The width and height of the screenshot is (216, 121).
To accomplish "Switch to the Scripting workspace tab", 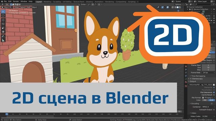I will point(132,2).
